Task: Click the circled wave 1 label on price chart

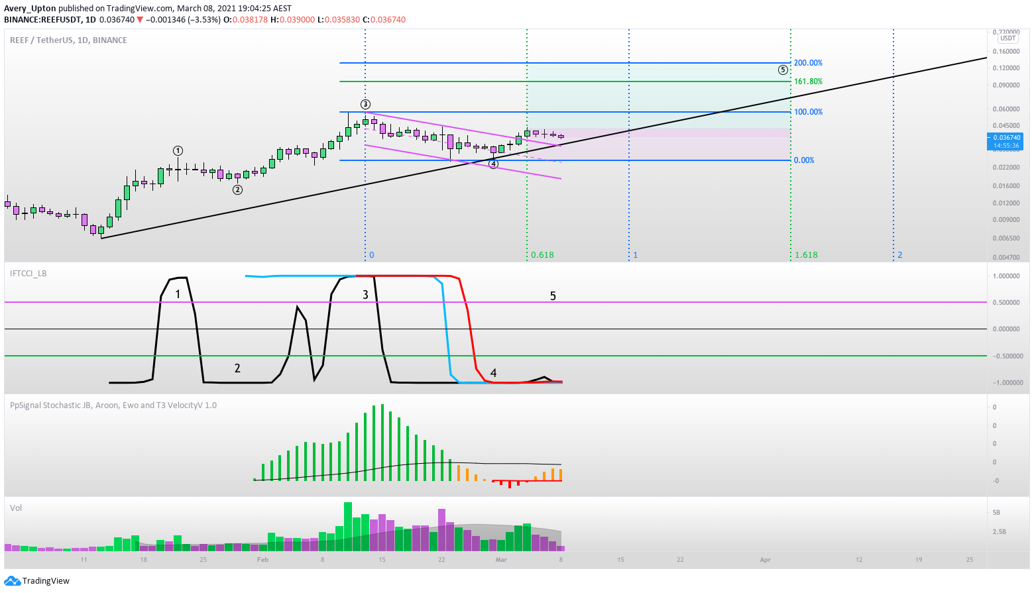Action: 178,151
